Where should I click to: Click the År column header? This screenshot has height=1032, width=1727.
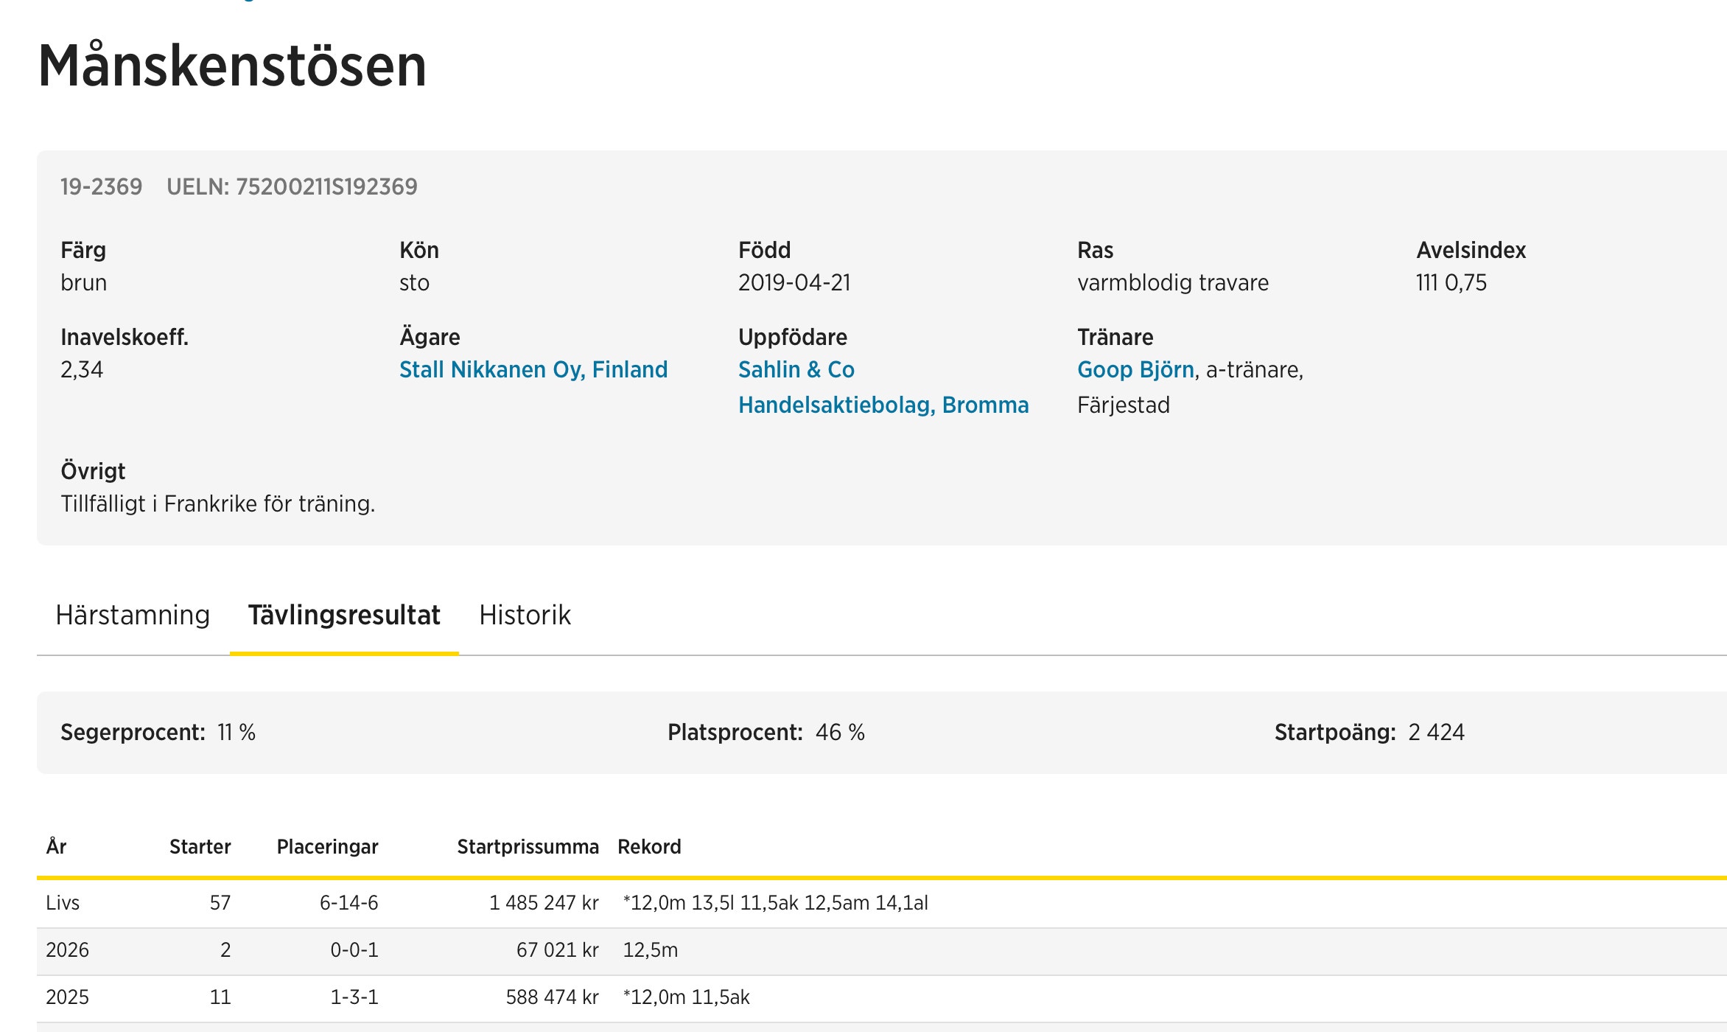pyautogui.click(x=56, y=846)
